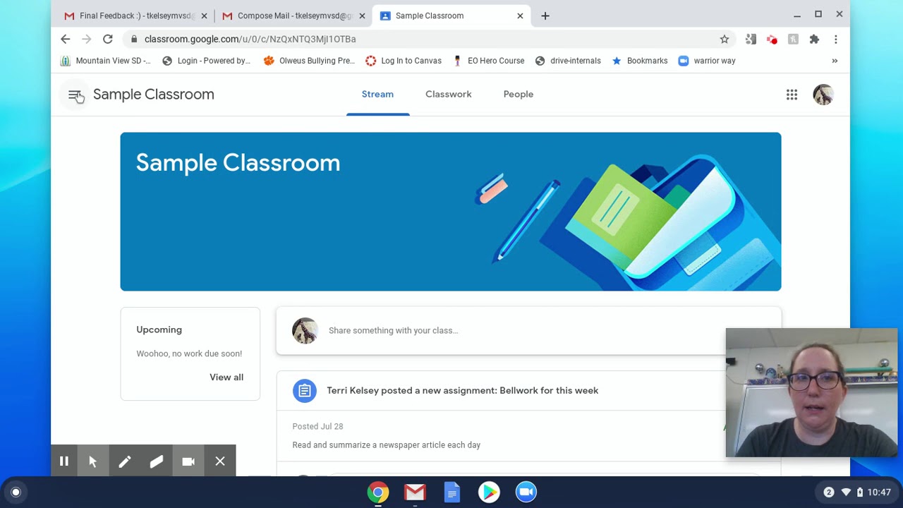Select the pointer tool in recording toolbar
This screenshot has width=903, height=508.
pyautogui.click(x=93, y=461)
